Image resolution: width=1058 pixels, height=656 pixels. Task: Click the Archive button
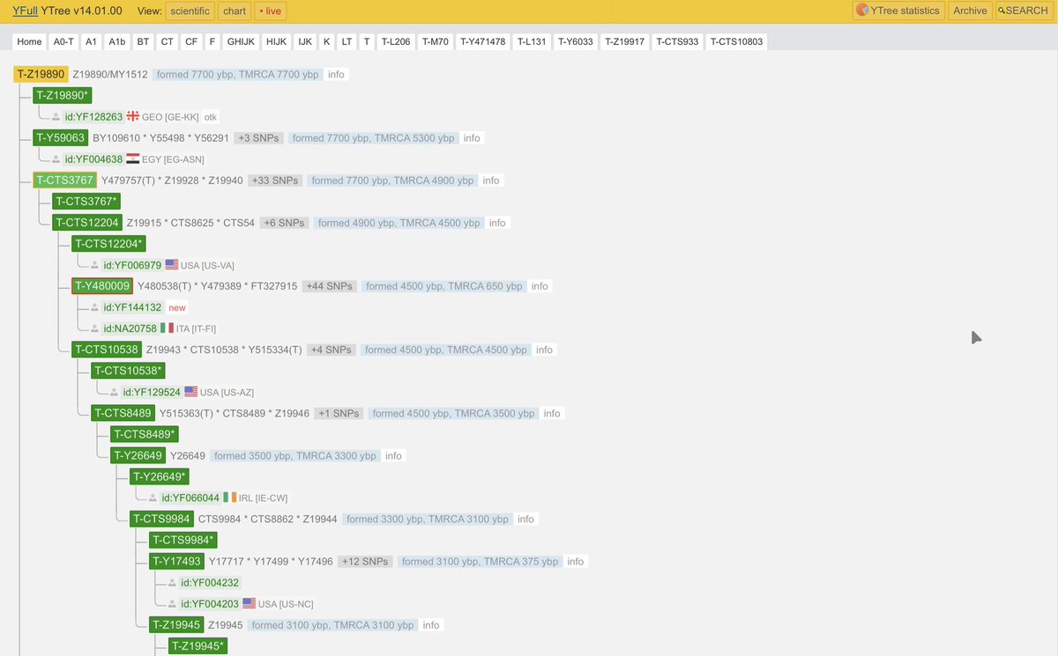(x=970, y=11)
